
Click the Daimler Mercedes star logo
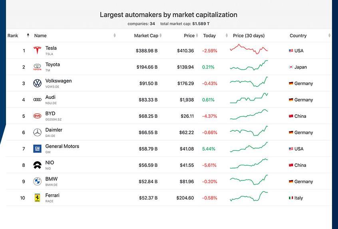(37, 132)
